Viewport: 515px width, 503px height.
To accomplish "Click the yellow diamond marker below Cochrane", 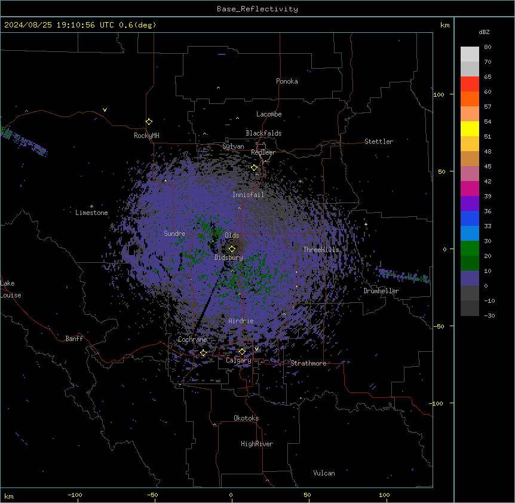I will (x=203, y=353).
